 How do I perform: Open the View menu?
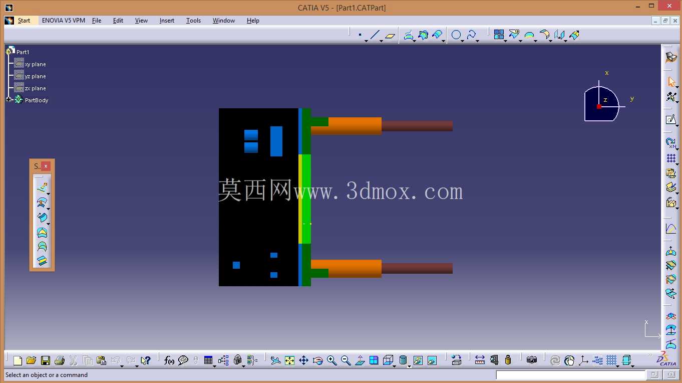[x=142, y=21]
